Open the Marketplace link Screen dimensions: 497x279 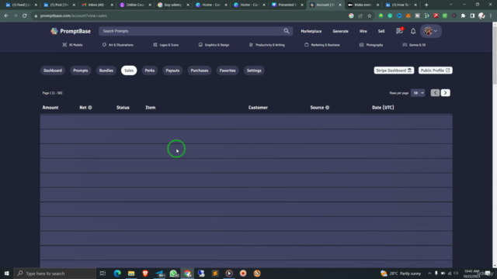tap(311, 31)
